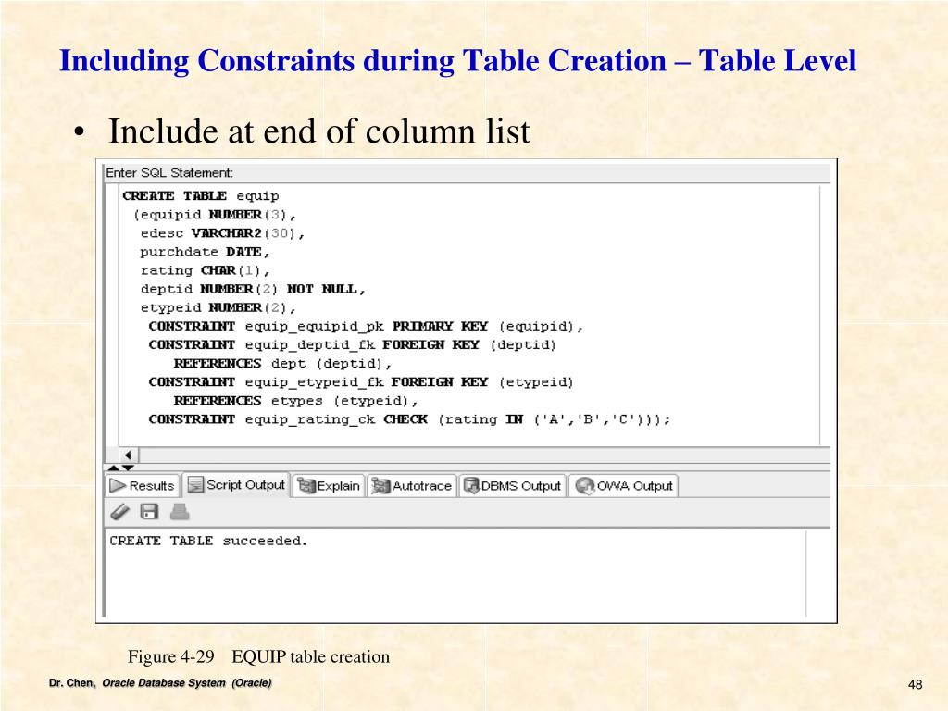Click the equip_equipid_pk PRIMARY KEY constraint line

point(366,326)
